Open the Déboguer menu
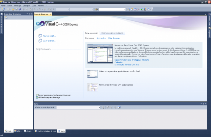The image size is (211, 137). pos(26,6)
